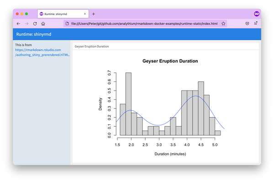Viewport: 274px width, 182px height.
Task: Click the yellow minimize window button
Action: [22, 14]
